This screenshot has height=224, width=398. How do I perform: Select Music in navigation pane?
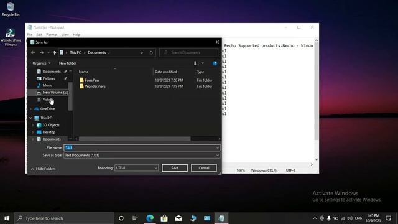click(47, 86)
